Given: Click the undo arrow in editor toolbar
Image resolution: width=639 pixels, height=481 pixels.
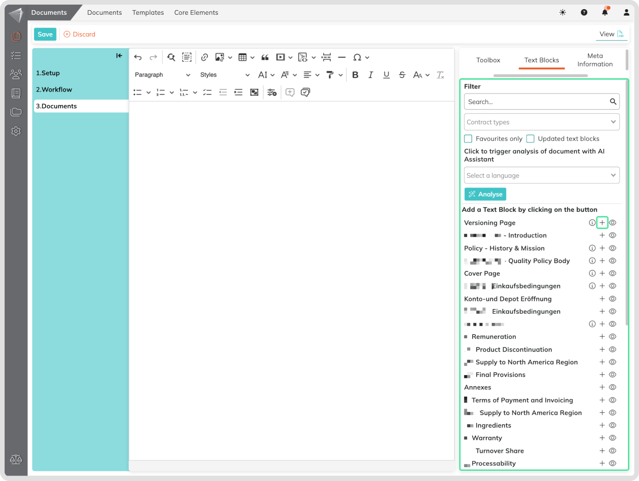Looking at the screenshot, I should (x=138, y=58).
